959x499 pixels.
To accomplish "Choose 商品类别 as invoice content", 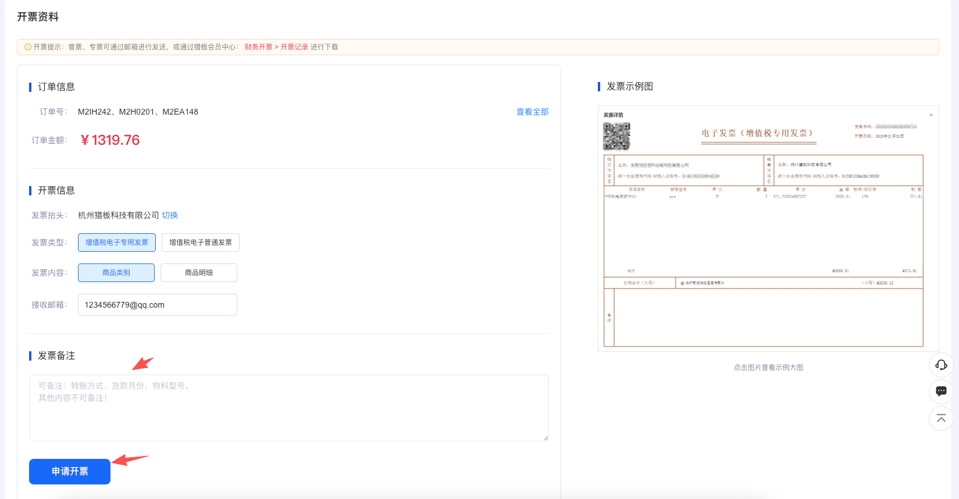I will (116, 273).
